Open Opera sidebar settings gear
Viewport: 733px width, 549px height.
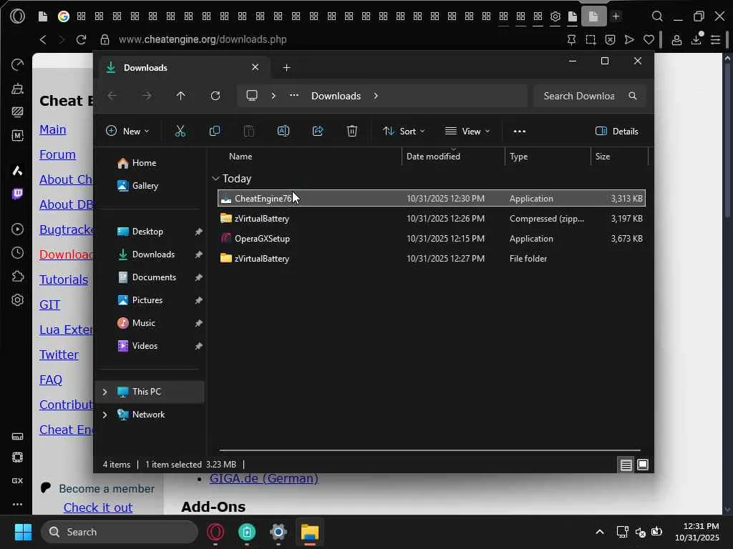17,300
